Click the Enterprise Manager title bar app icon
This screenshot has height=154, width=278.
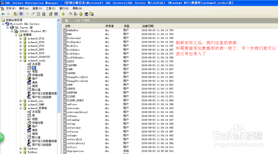(2, 3)
